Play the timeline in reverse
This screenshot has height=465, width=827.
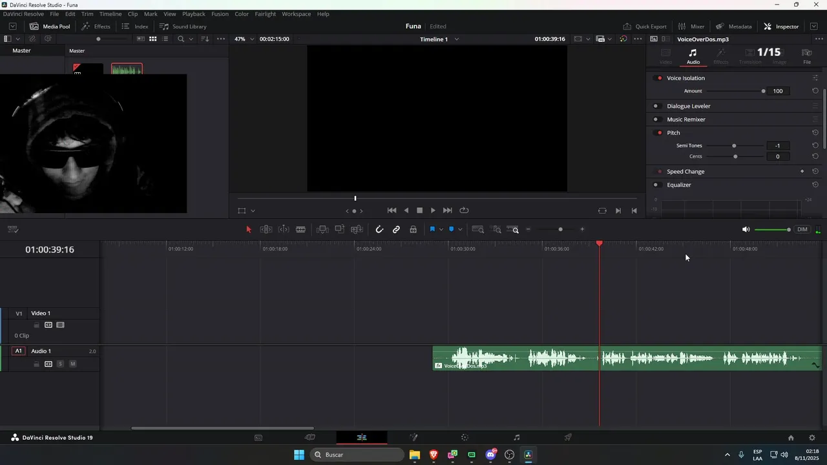click(x=406, y=211)
